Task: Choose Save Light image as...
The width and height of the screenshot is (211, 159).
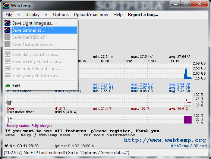Action: [x=41, y=23]
